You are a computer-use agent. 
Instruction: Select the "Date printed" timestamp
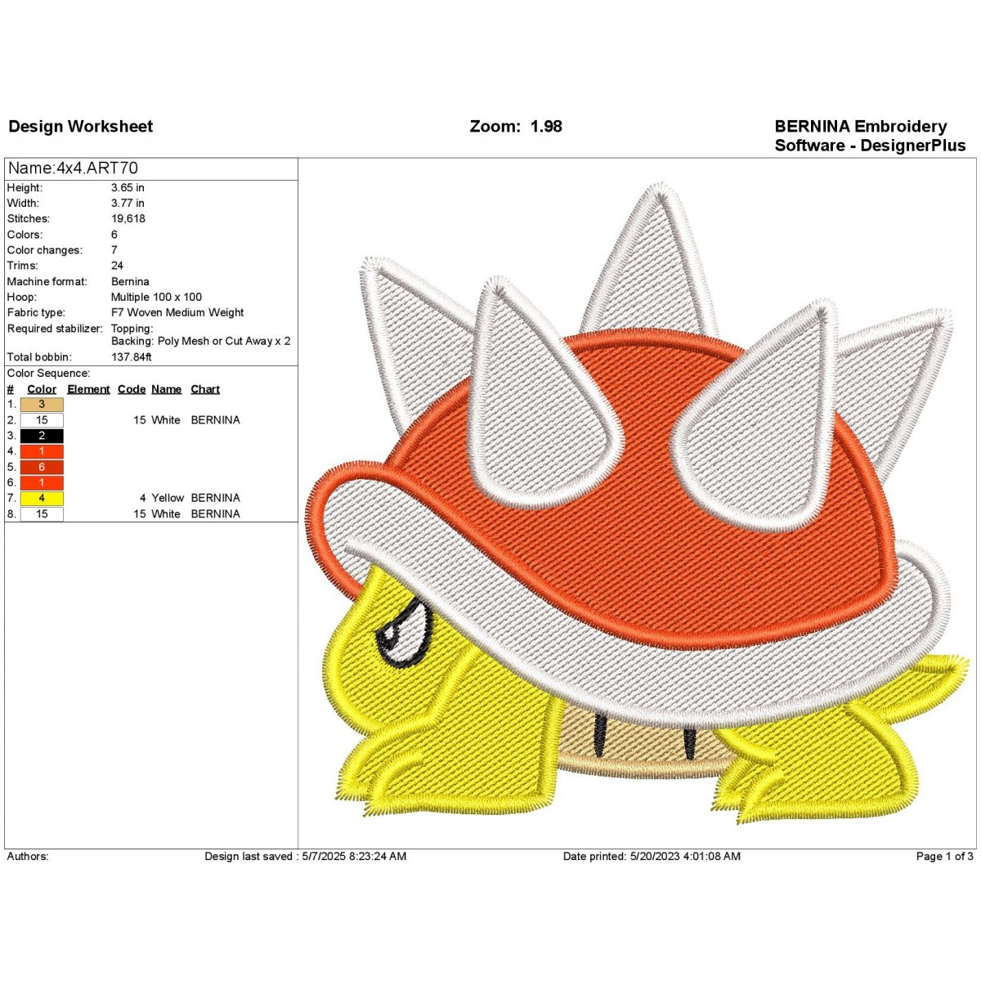coord(652,857)
